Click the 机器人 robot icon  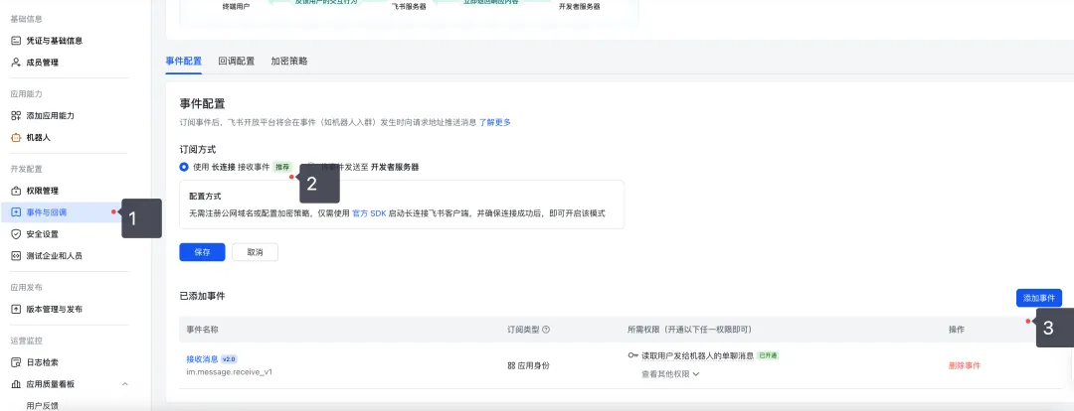16,137
